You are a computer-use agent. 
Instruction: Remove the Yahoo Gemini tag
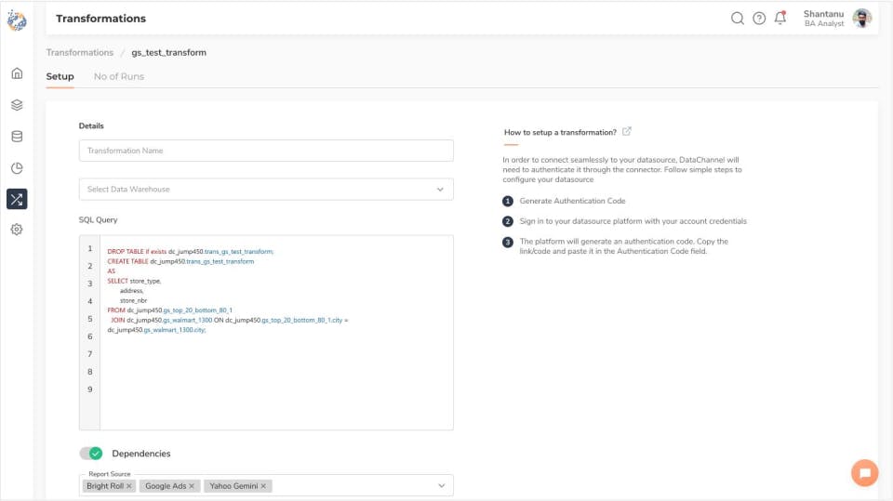pos(263,486)
